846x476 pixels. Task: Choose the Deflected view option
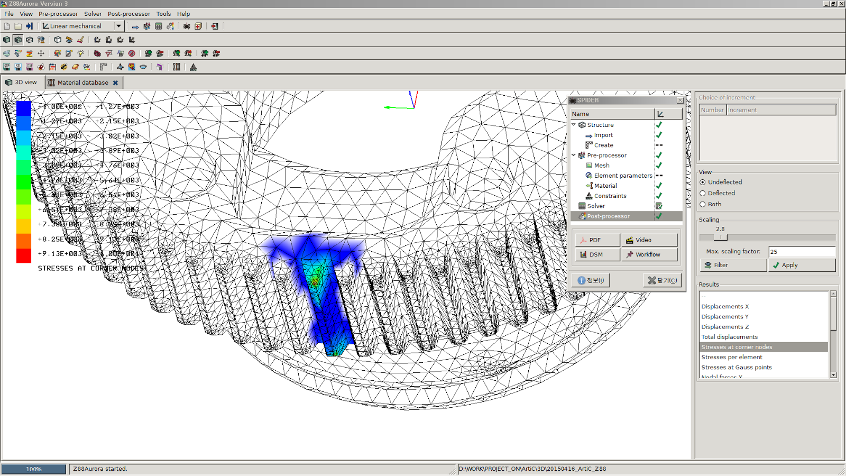pyautogui.click(x=703, y=193)
